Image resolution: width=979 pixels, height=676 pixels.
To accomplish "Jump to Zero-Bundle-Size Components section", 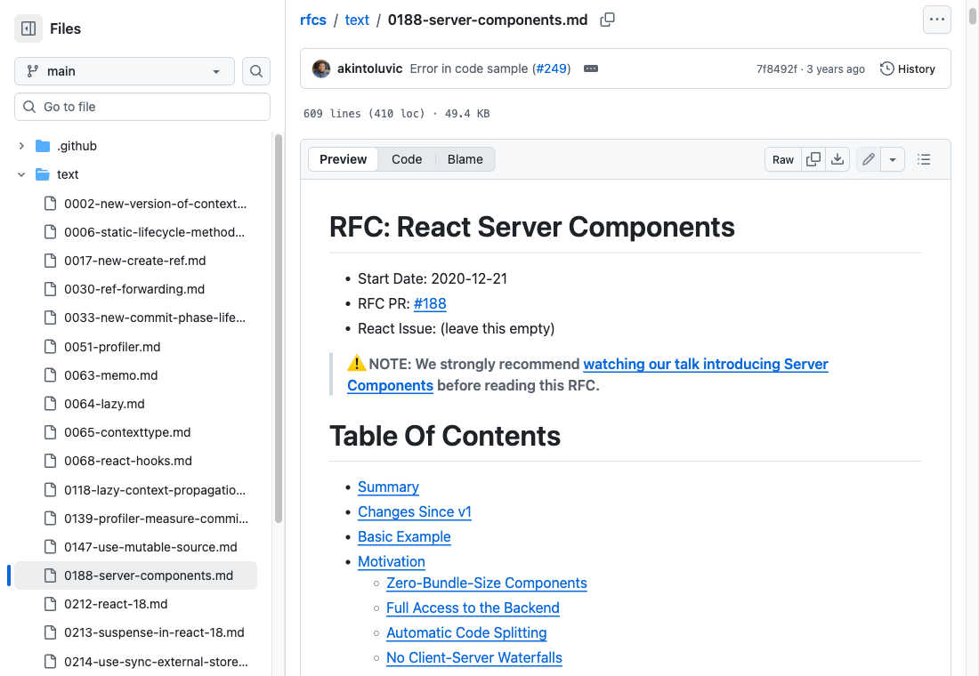I will [486, 583].
